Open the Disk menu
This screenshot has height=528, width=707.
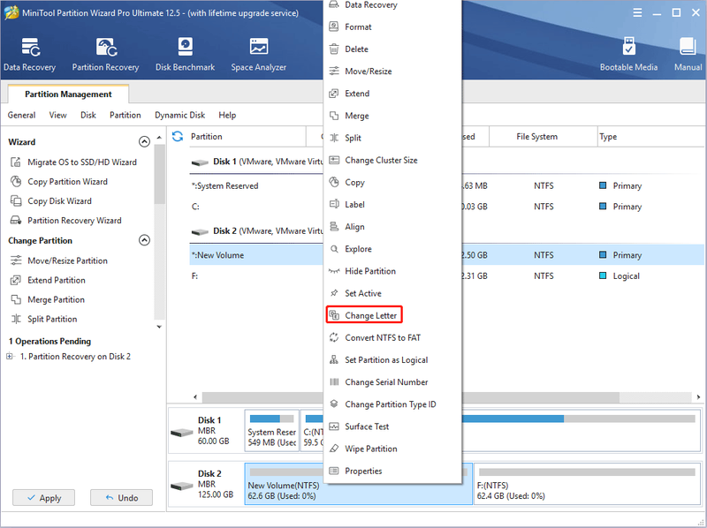click(x=88, y=116)
